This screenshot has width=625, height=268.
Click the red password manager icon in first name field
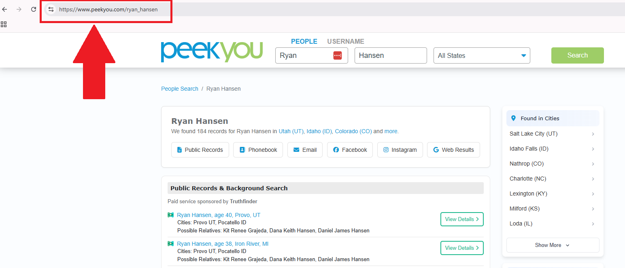point(338,55)
